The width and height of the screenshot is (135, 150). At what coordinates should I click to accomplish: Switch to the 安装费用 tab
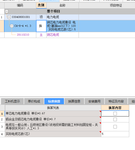pyautogui.click(x=94, y=101)
